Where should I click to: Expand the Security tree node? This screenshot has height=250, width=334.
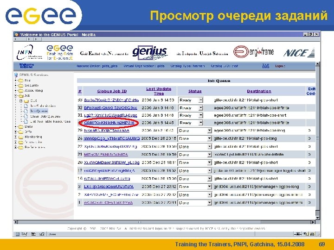16,86
